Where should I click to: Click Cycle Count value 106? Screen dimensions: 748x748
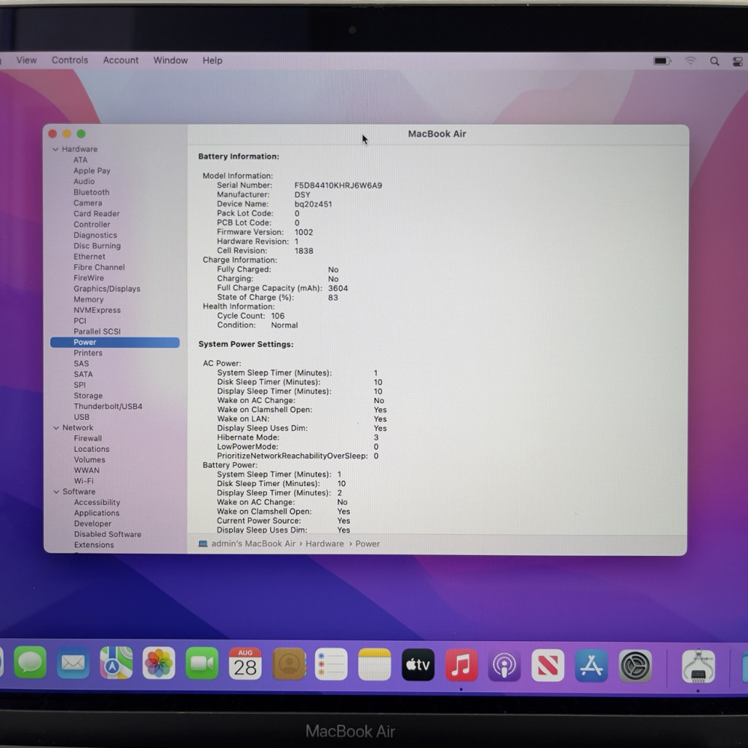pyautogui.click(x=278, y=316)
